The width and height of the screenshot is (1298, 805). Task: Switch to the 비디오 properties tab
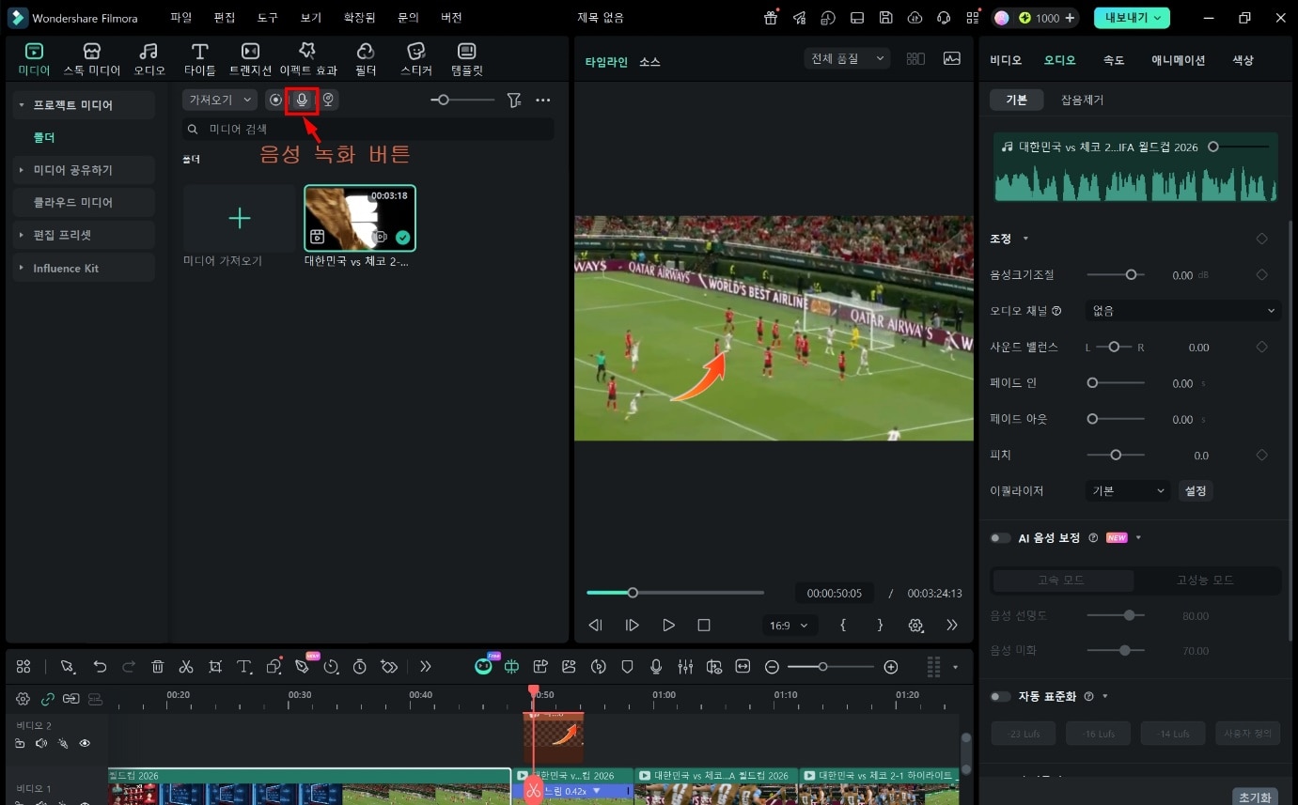[1006, 60]
